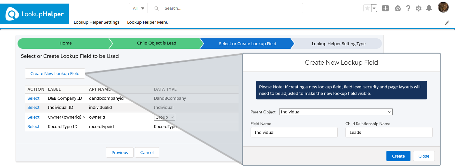455x167 pixels.
Task: Click the LookupHelper logo
Action: (34, 14)
